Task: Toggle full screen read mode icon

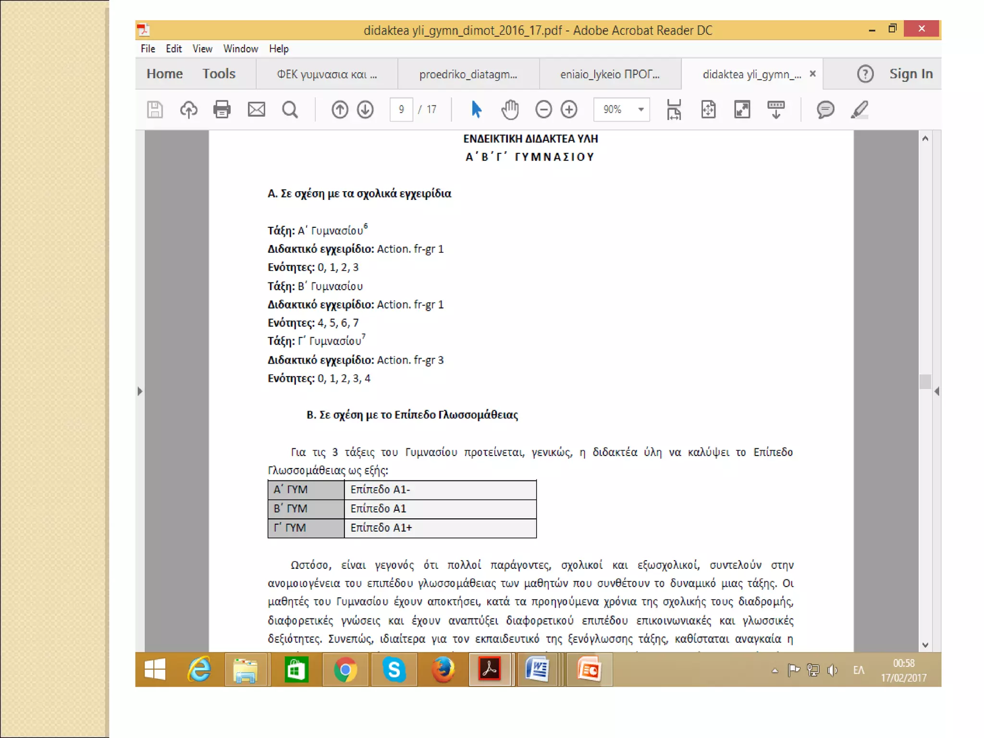Action: 742,110
